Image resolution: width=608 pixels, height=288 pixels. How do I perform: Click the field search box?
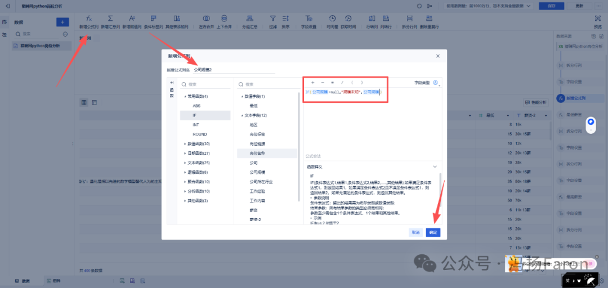pos(267,84)
